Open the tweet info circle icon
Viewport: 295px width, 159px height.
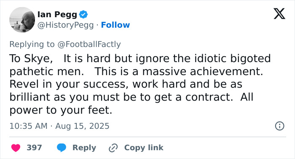click(279, 126)
